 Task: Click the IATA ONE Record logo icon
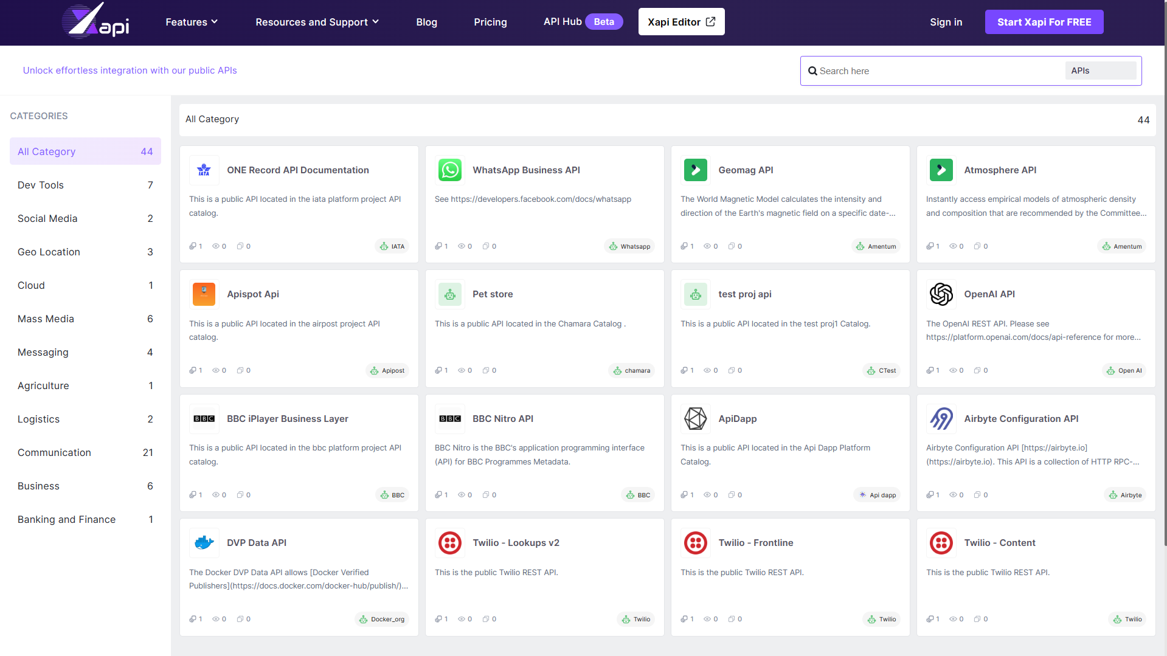tap(204, 170)
